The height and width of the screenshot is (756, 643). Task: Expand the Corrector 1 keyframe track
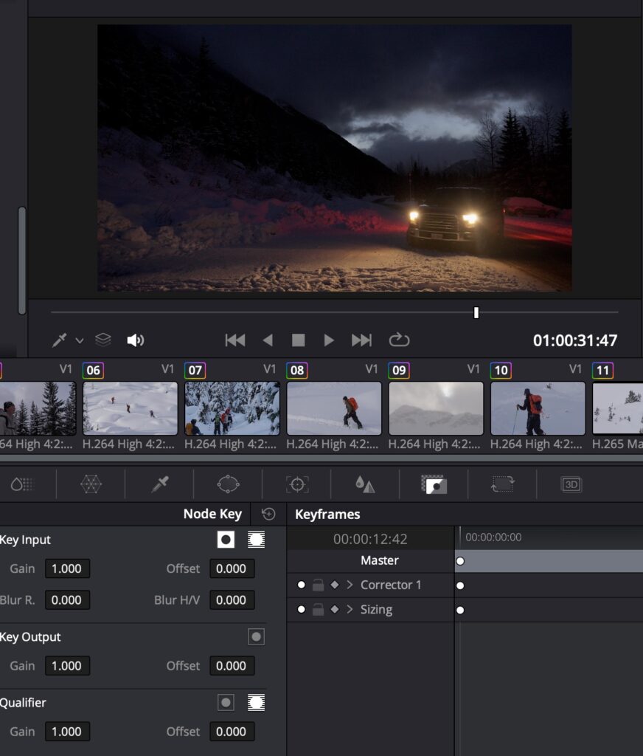(x=350, y=585)
